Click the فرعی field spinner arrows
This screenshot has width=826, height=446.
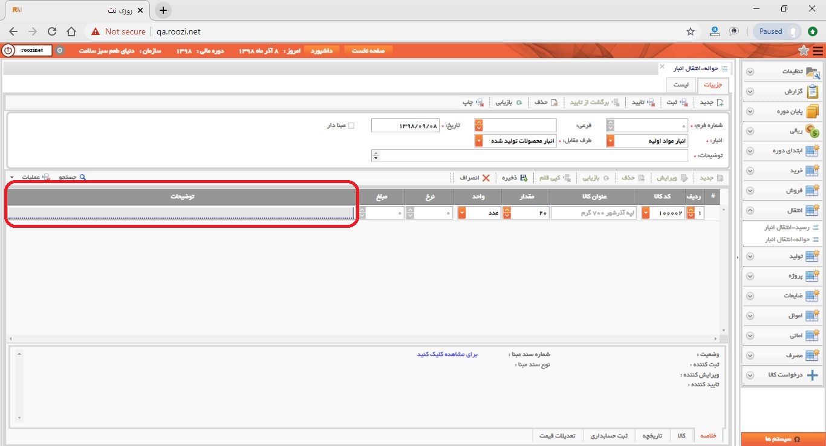pyautogui.click(x=479, y=125)
